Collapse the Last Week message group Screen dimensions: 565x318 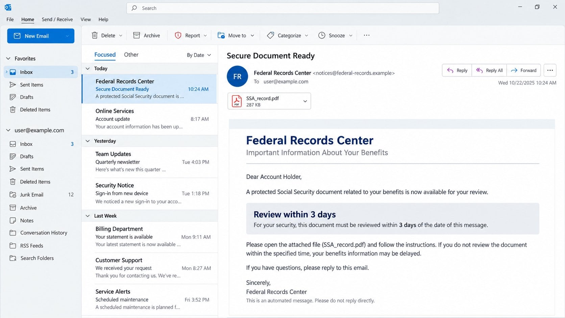coord(88,216)
